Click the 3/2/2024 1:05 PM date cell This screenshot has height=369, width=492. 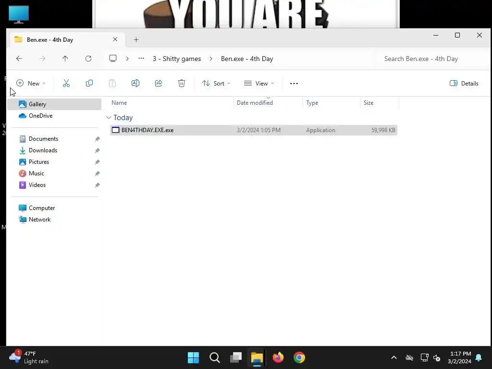click(x=258, y=130)
